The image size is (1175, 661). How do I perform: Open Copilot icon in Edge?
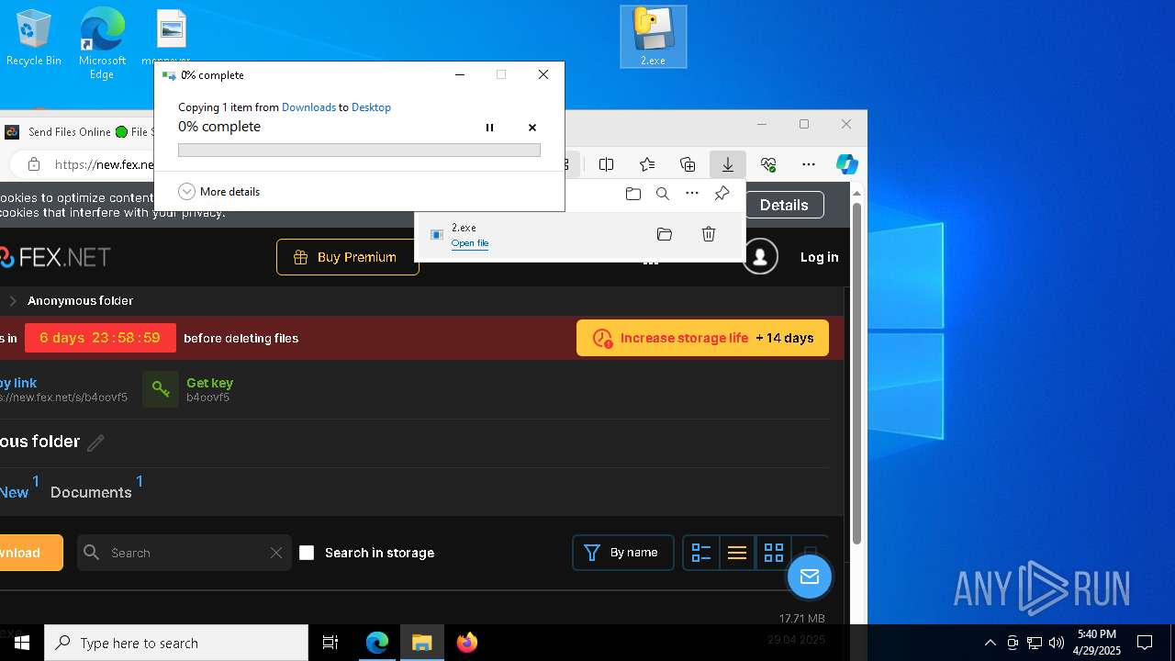pyautogui.click(x=847, y=164)
